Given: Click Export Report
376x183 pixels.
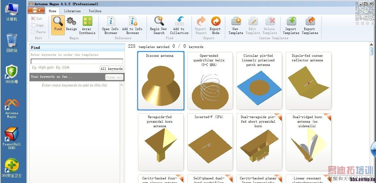Looking at the screenshot, I should 201,25.
